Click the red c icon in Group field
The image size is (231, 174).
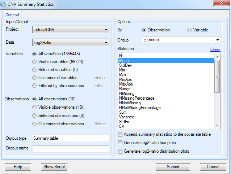pos(145,40)
